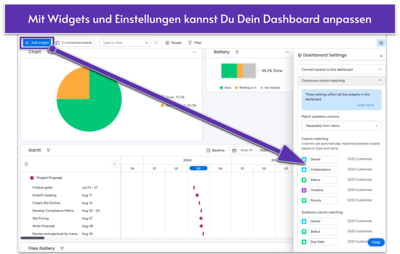Toggle dashboard settings gear icon
Screen dimensions: 400x254
pyautogui.click(x=381, y=43)
